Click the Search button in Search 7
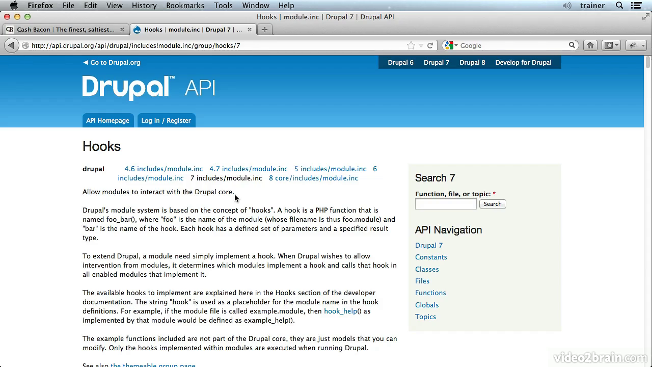The width and height of the screenshot is (652, 367). coord(493,204)
